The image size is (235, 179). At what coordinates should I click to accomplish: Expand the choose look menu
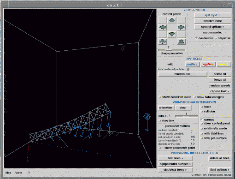tap(220, 91)
